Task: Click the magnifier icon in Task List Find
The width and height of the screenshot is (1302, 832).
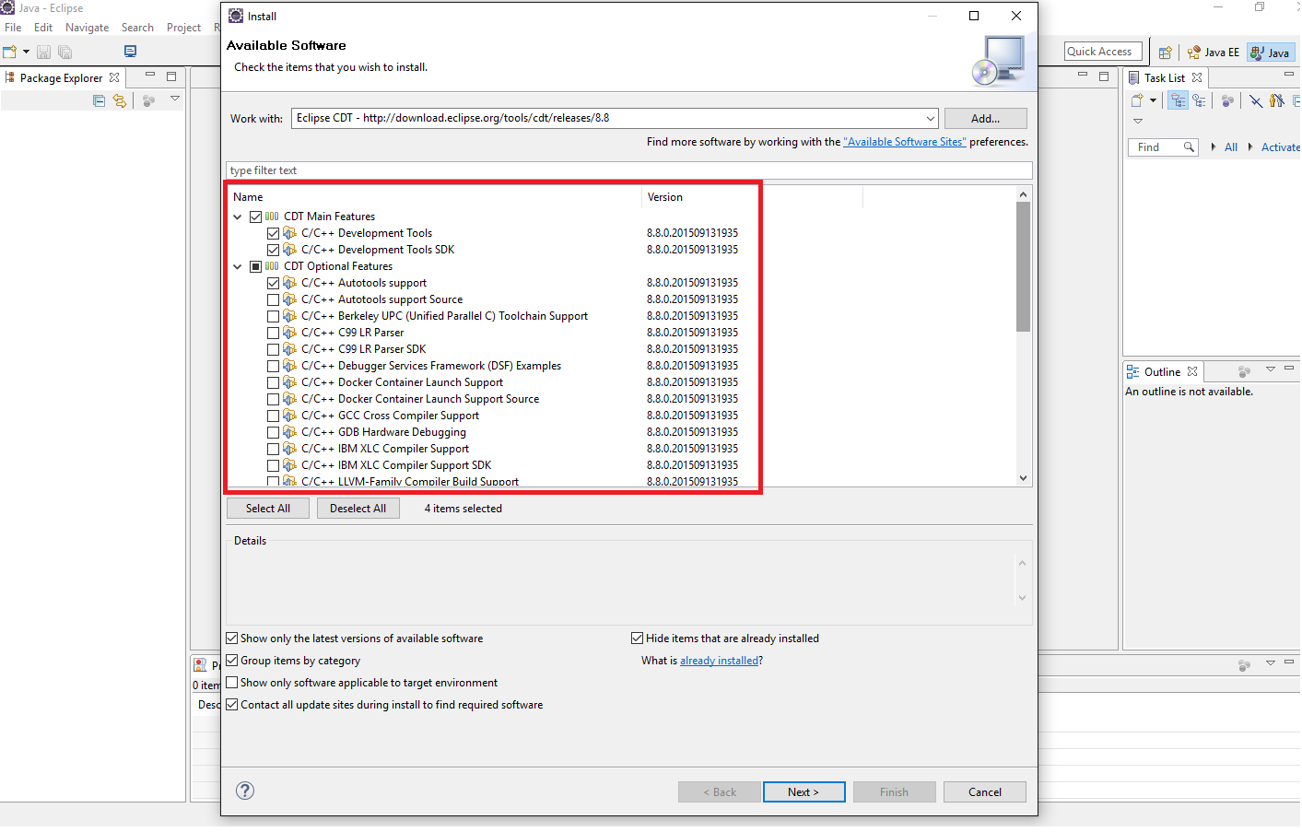Action: pos(1189,147)
